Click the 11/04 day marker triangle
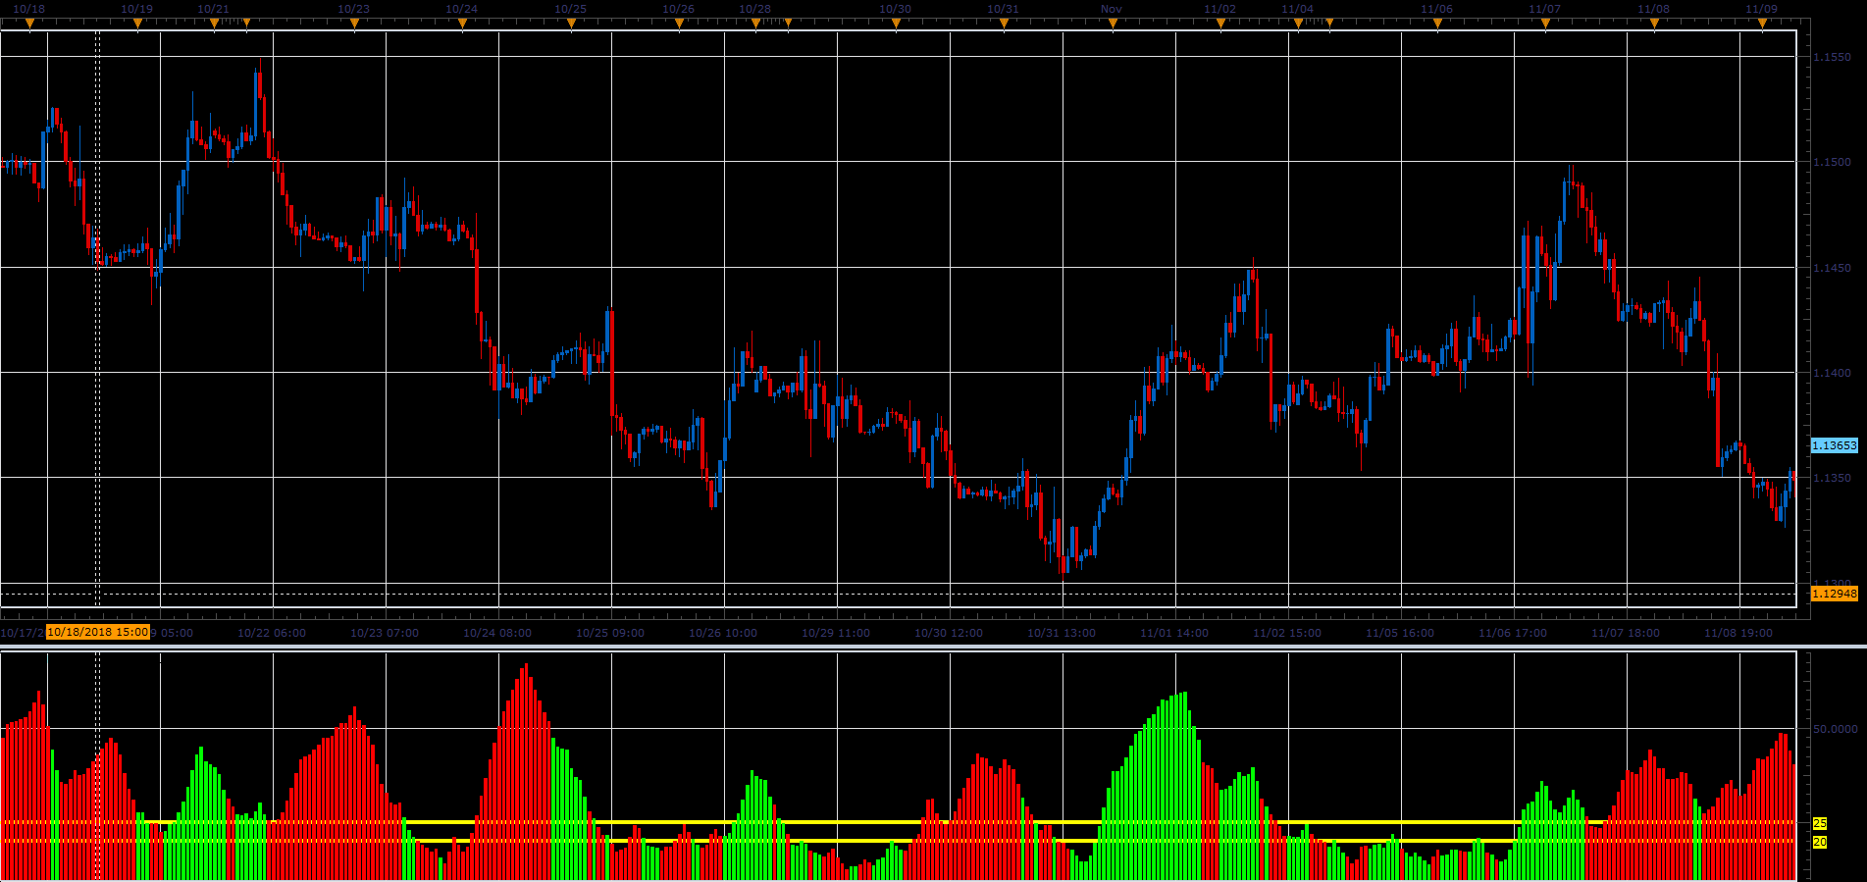 point(1298,26)
